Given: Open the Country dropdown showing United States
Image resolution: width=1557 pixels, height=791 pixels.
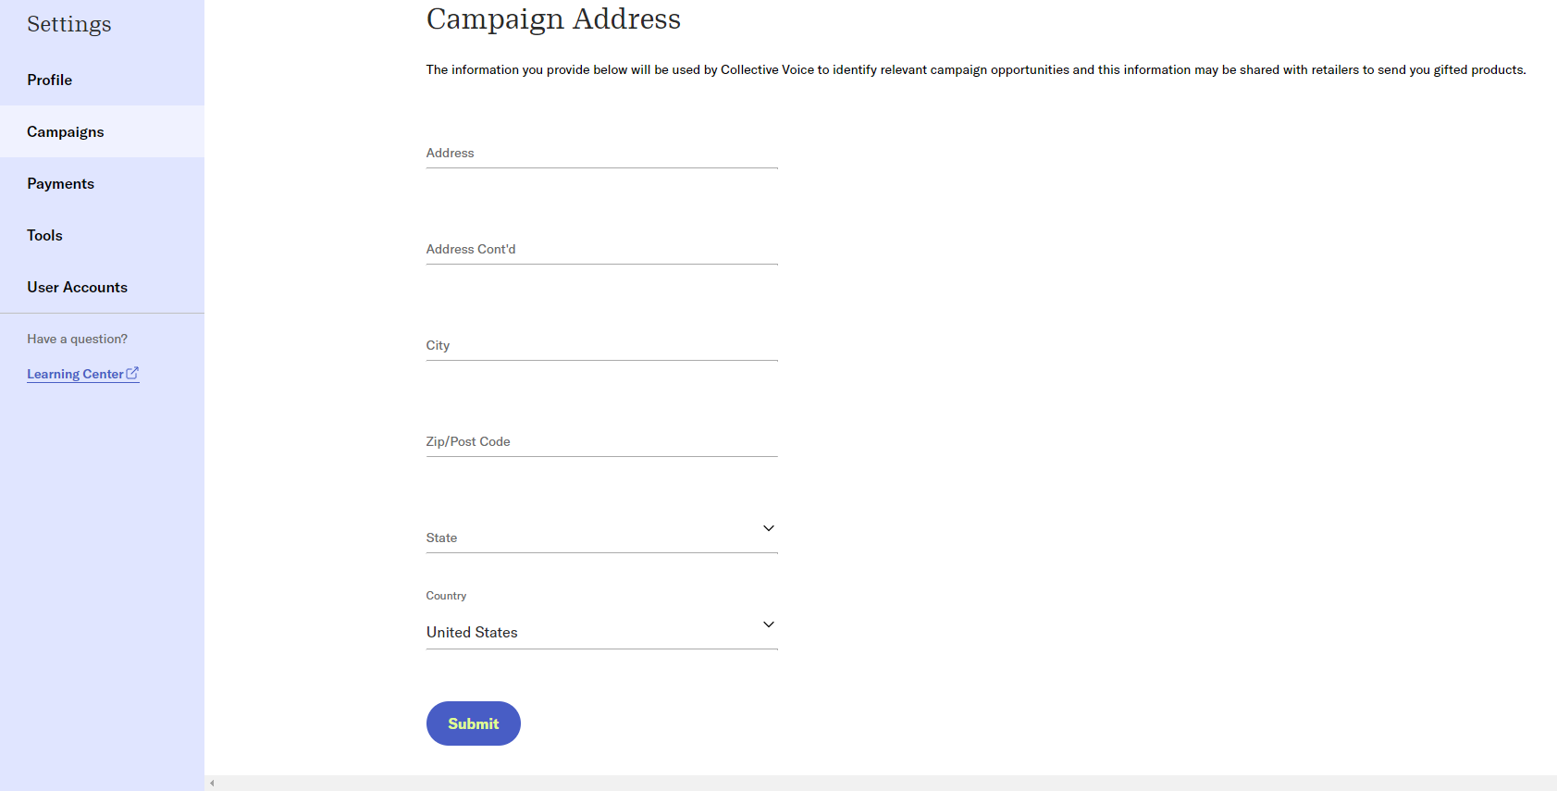Looking at the screenshot, I should pos(601,631).
